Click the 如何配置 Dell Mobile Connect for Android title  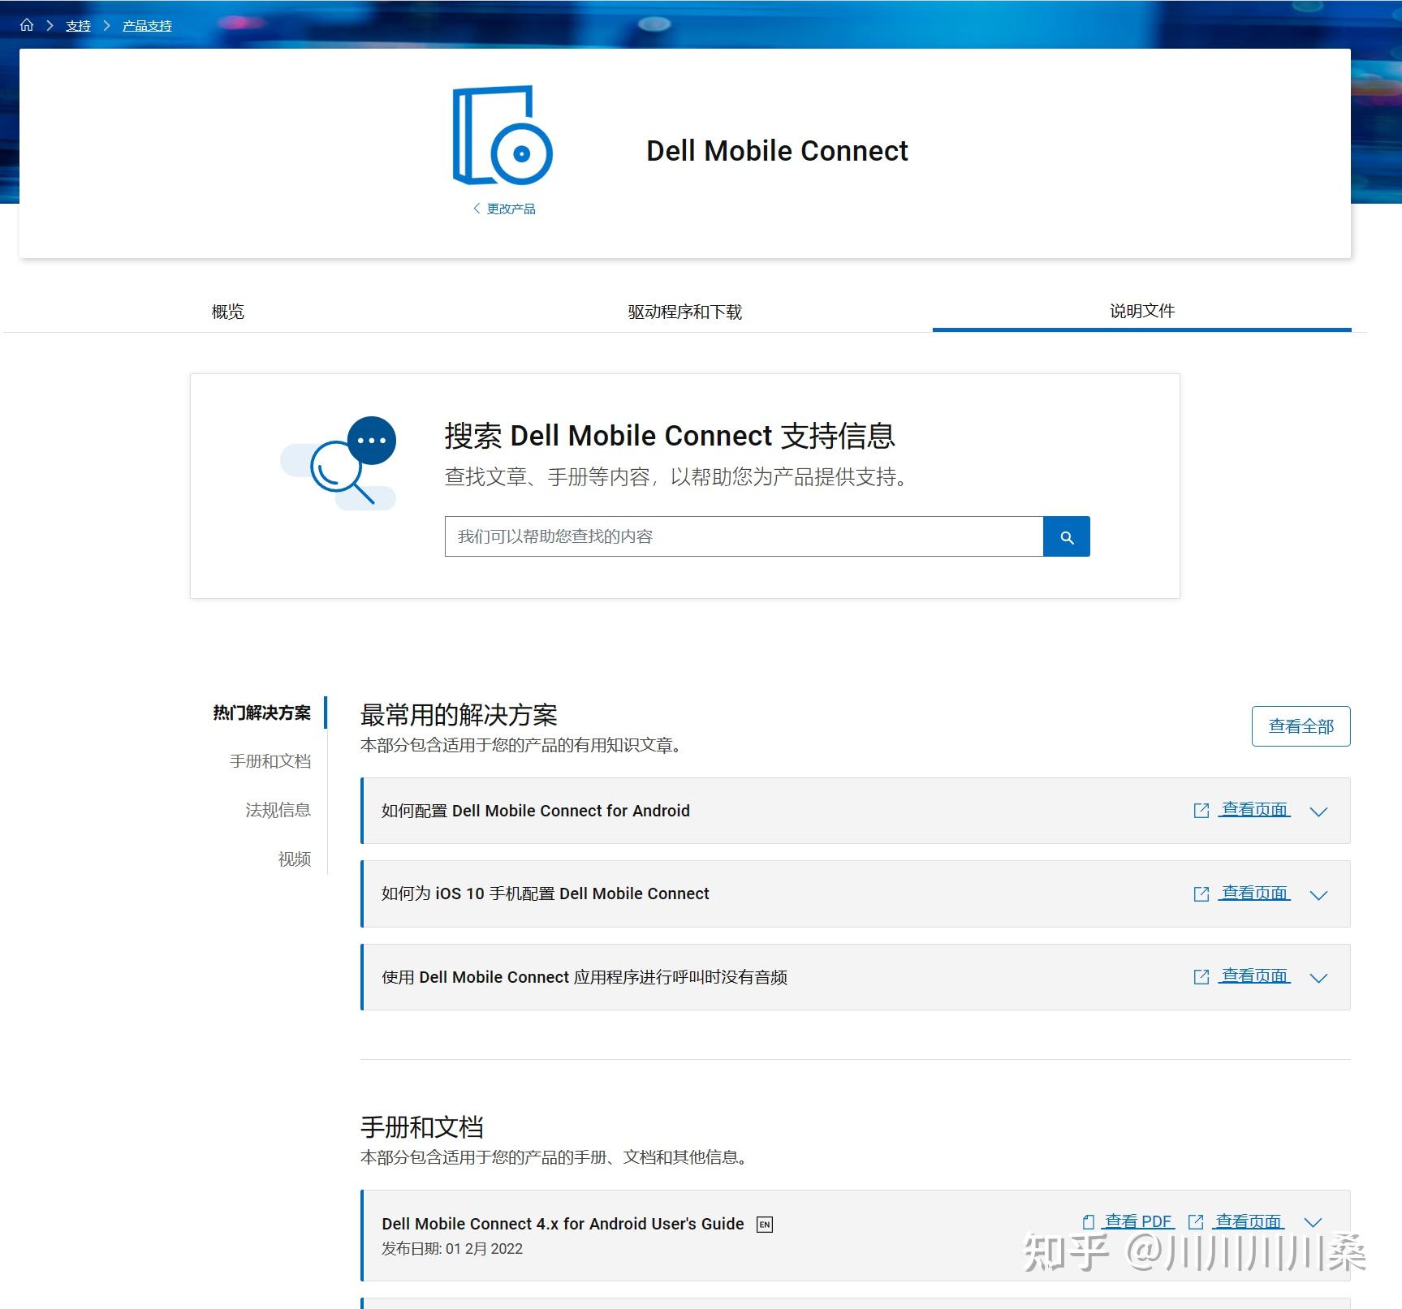[x=536, y=811]
